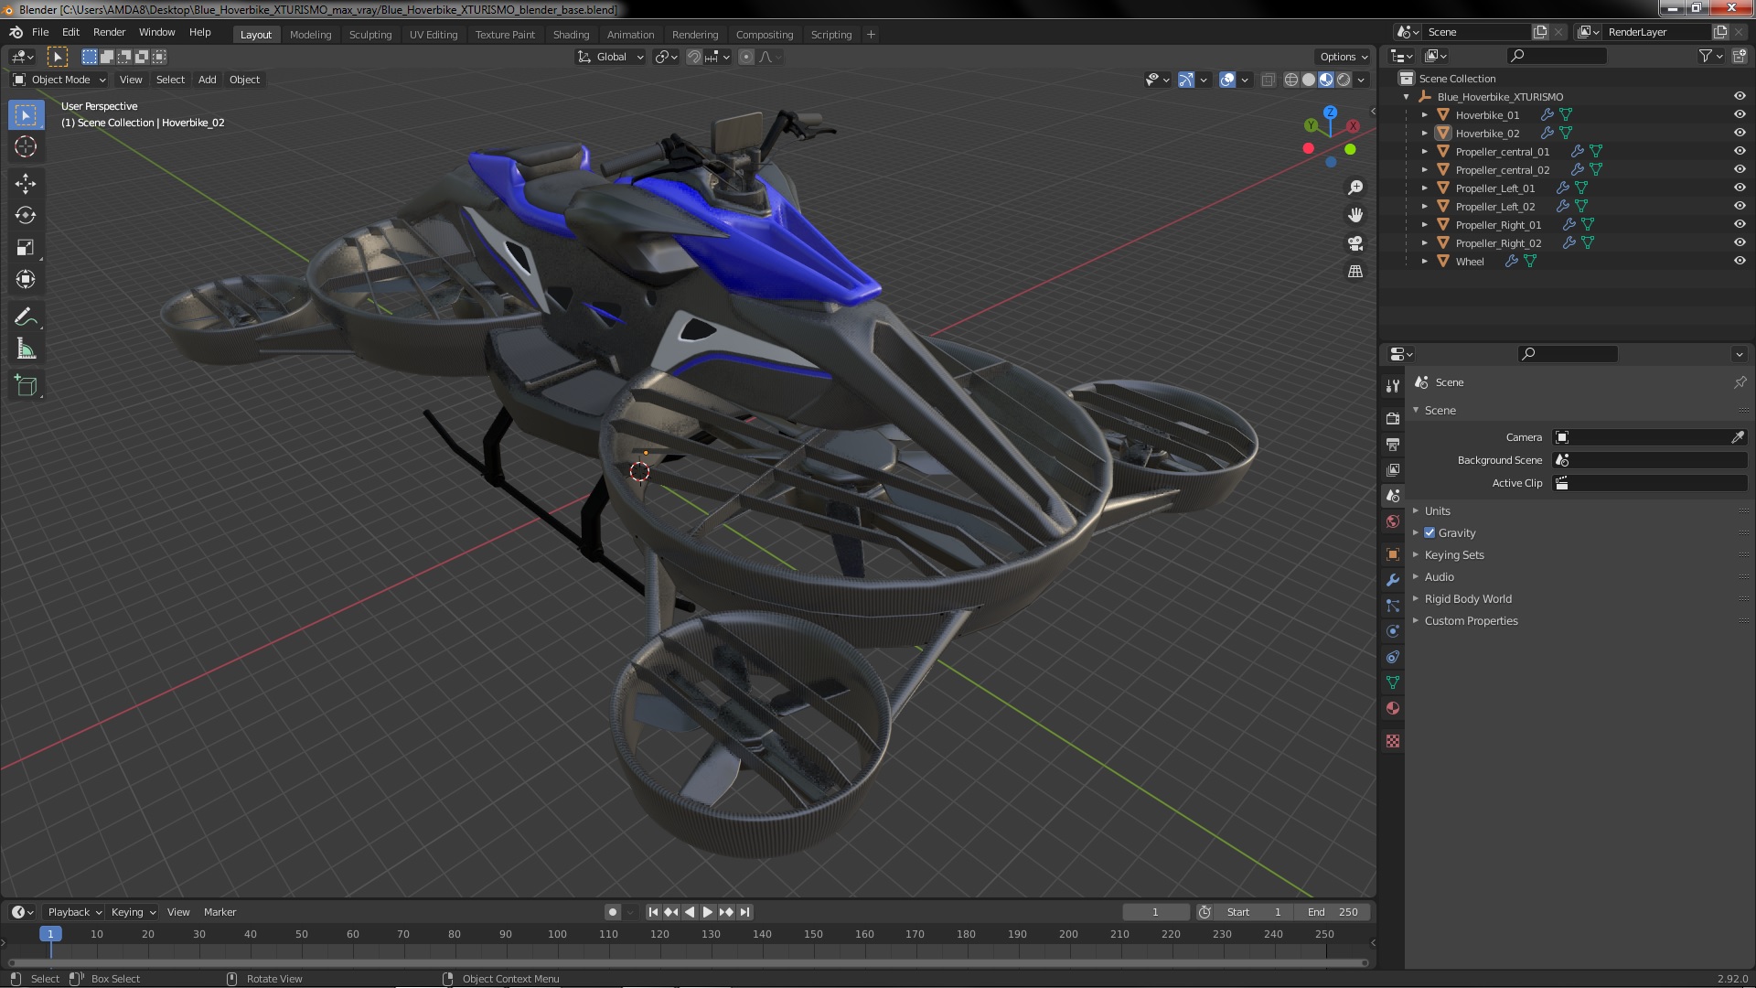This screenshot has height=988, width=1756.
Task: Toggle snapping magnet in header
Action: click(694, 57)
